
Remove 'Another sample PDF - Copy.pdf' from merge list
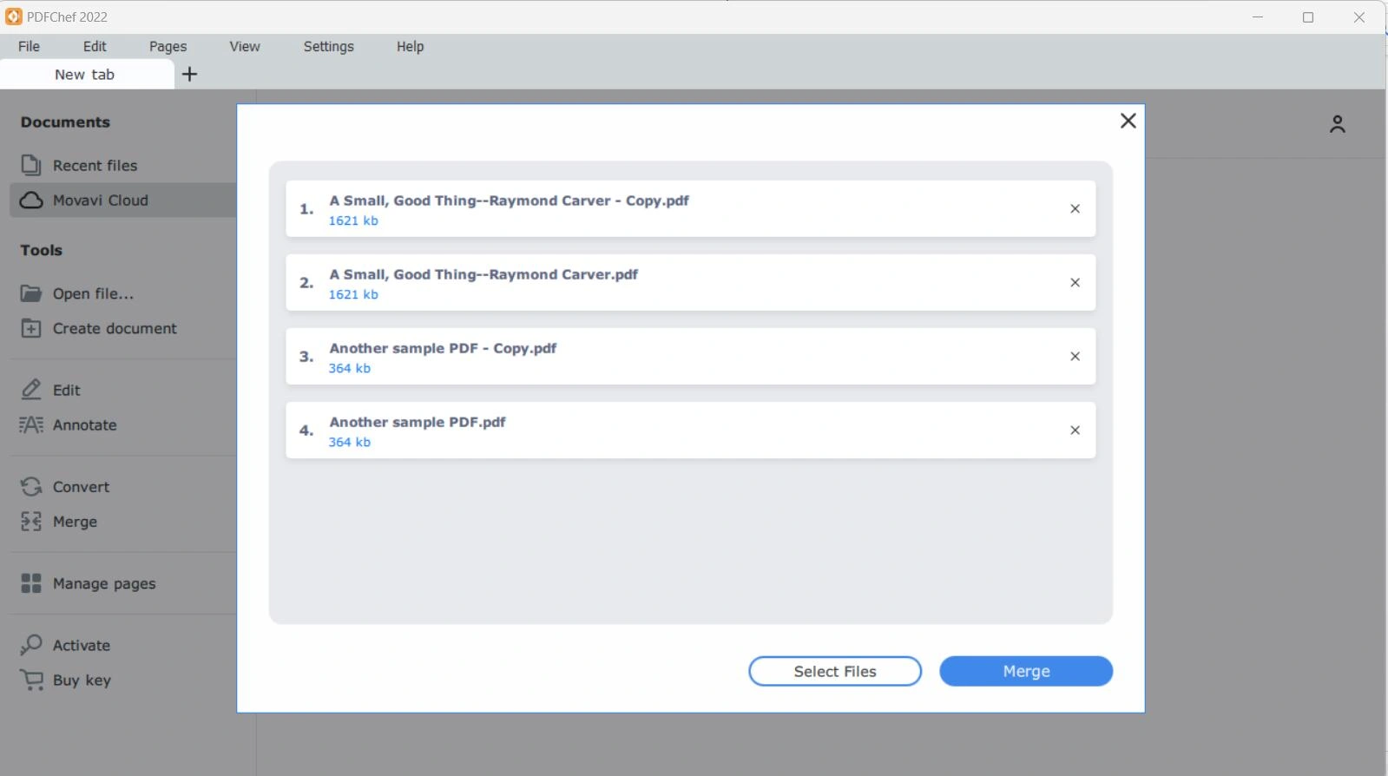click(x=1075, y=357)
